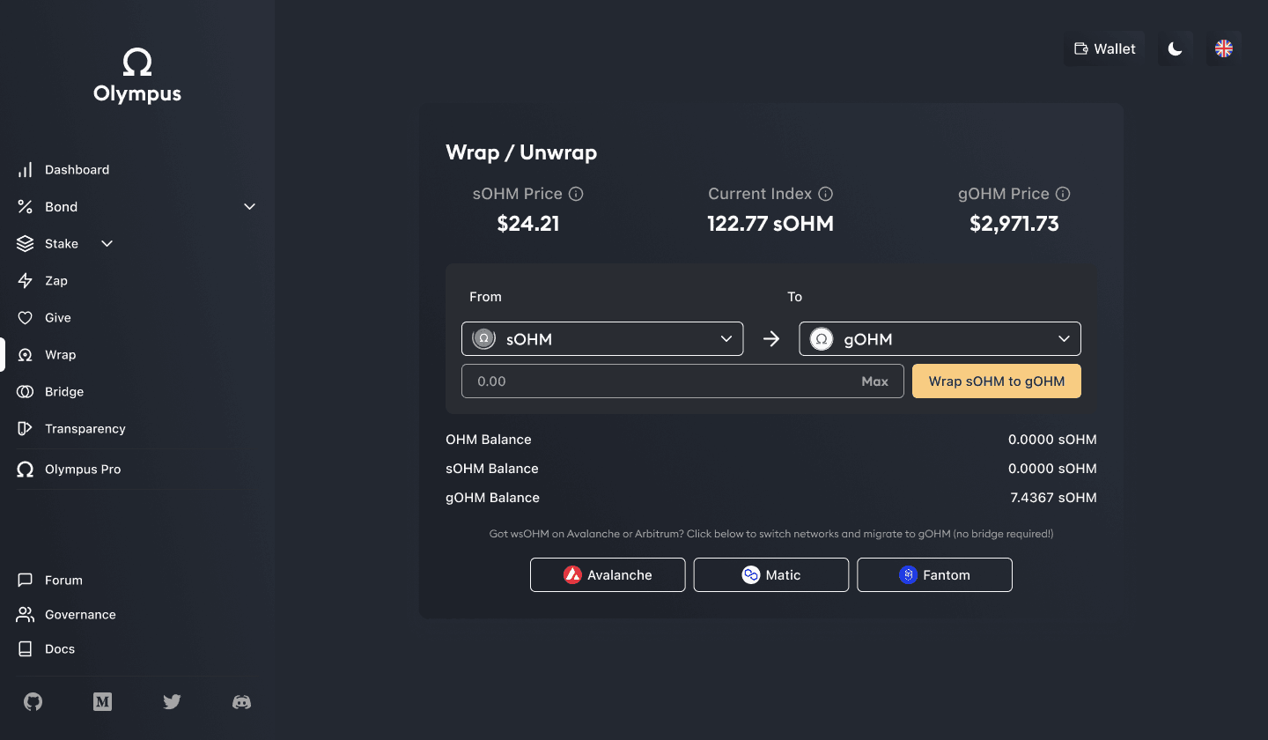Click the Governance people icon

26,615
